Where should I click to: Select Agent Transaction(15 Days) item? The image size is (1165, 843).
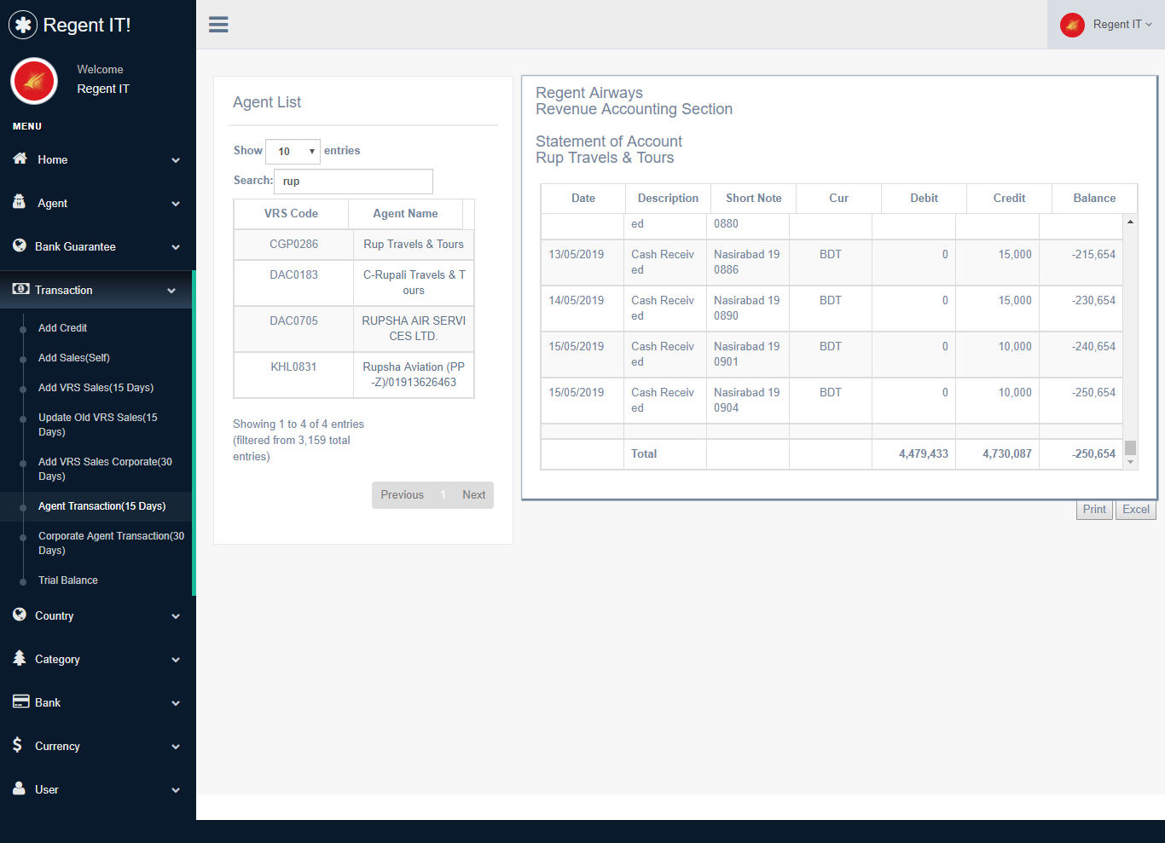[101, 506]
